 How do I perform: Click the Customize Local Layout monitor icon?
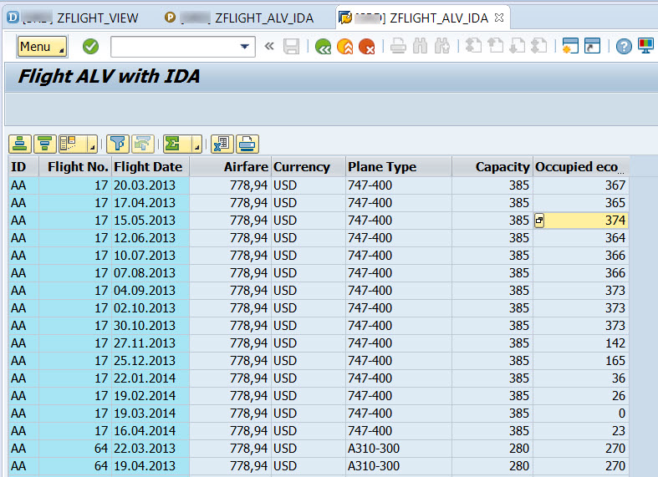tap(646, 47)
